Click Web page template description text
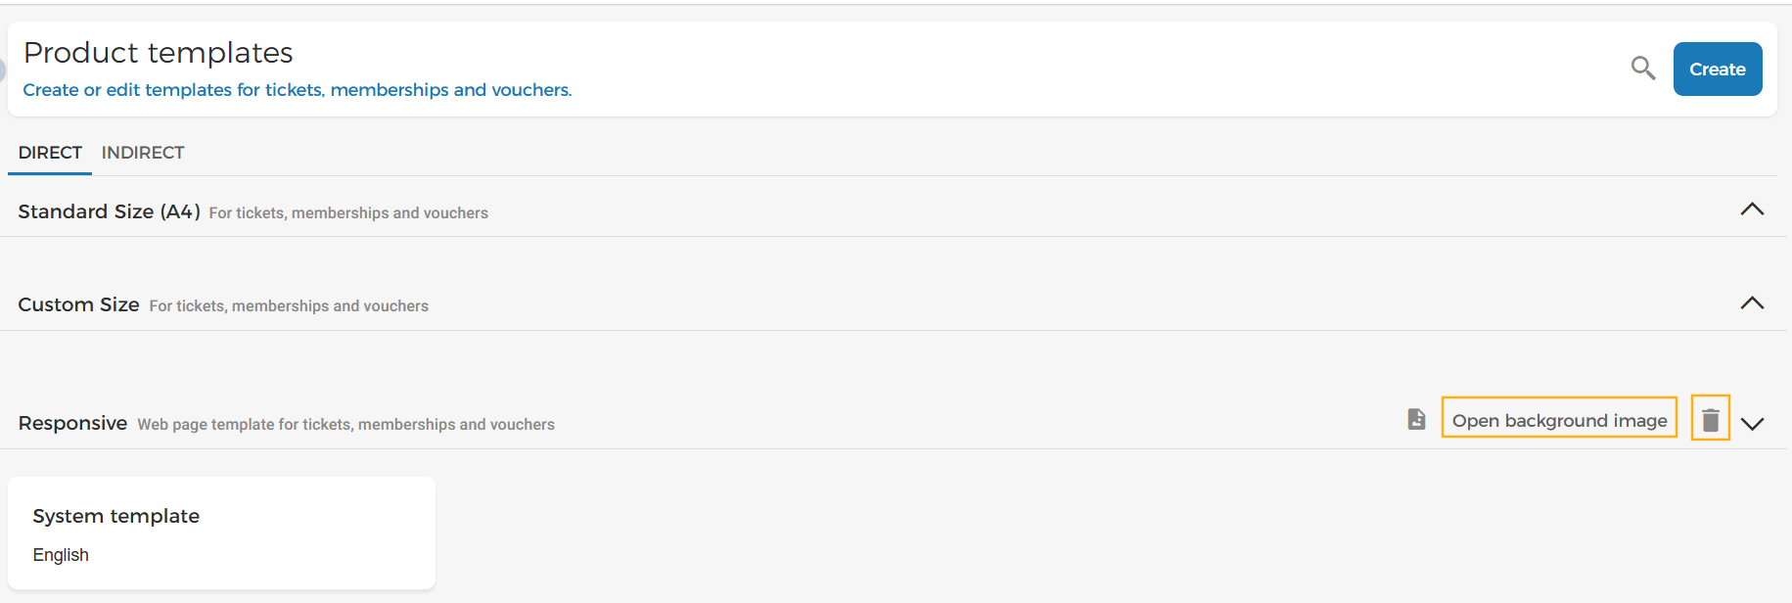 [346, 425]
